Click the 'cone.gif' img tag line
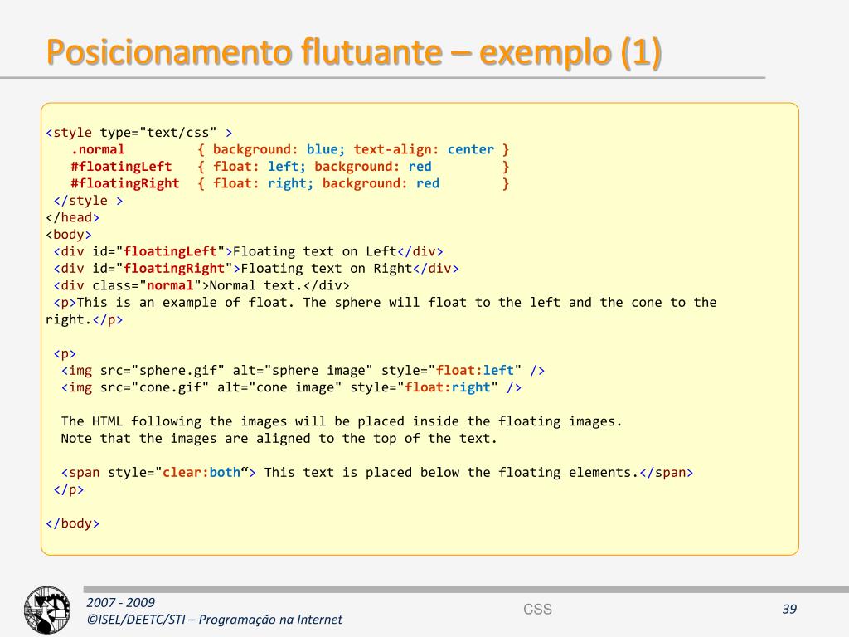The image size is (849, 637). coord(291,388)
